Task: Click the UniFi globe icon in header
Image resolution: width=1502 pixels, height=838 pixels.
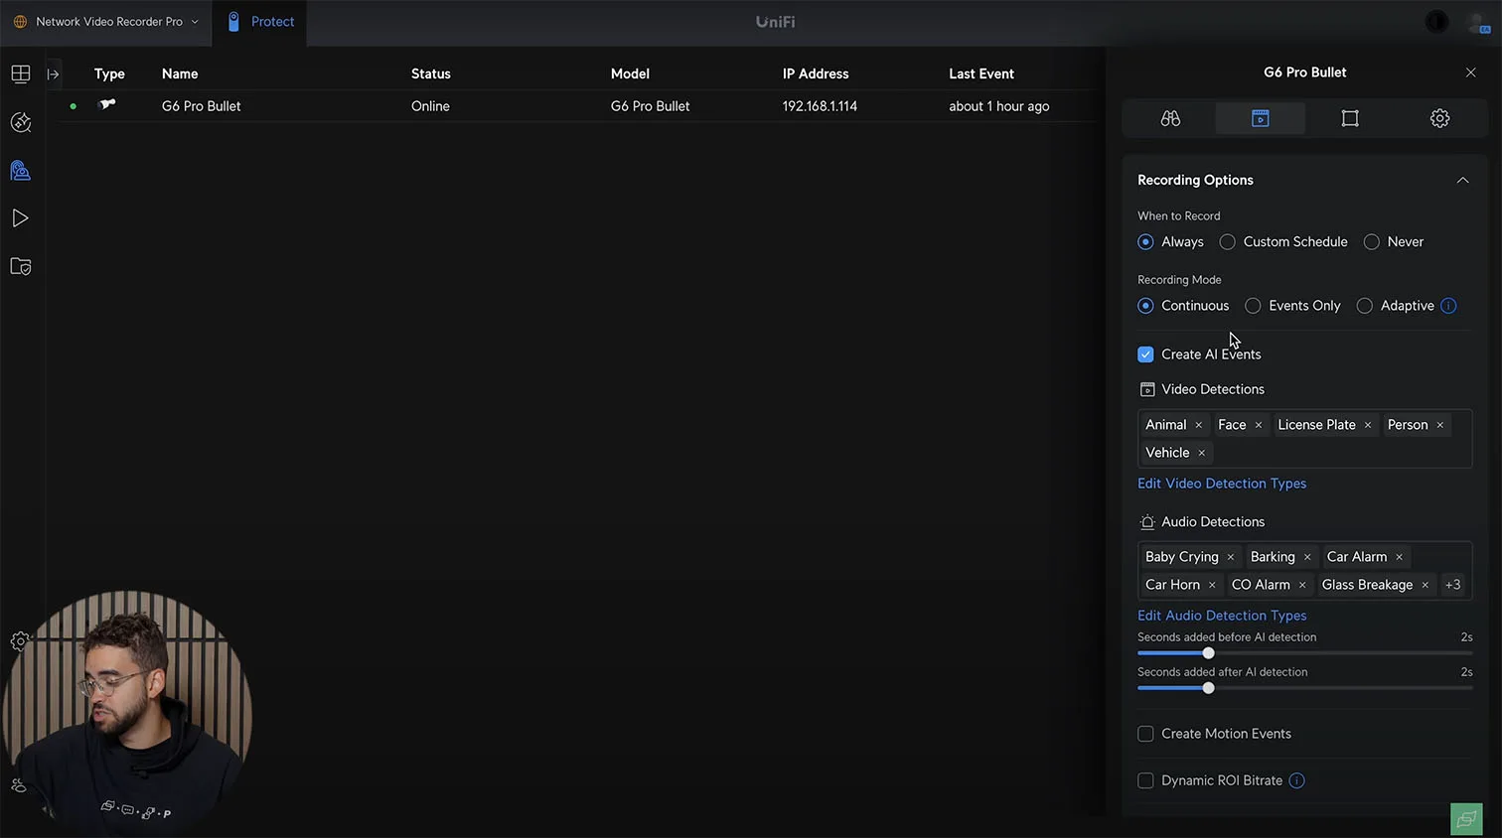Action: [20, 22]
